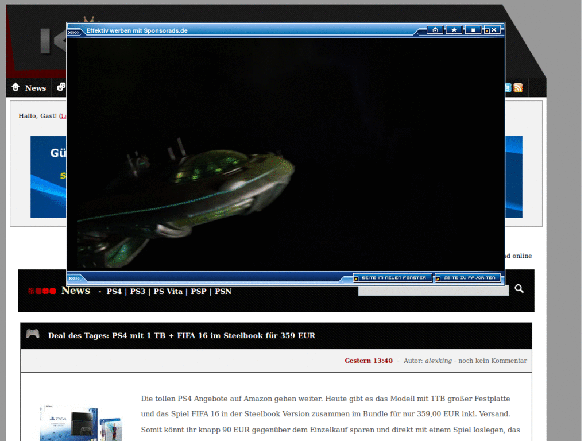Viewport: 588px width, 441px height.
Task: Click the red squares icon beside News heading
Action: tap(42, 291)
